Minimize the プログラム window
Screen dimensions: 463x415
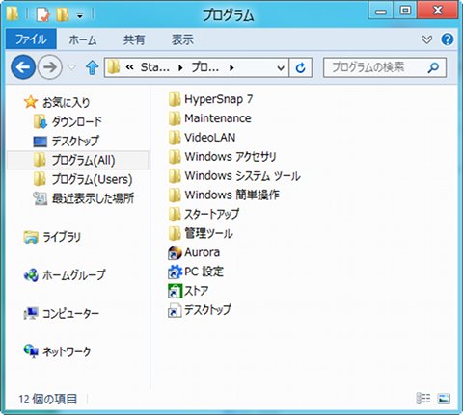(x=381, y=12)
